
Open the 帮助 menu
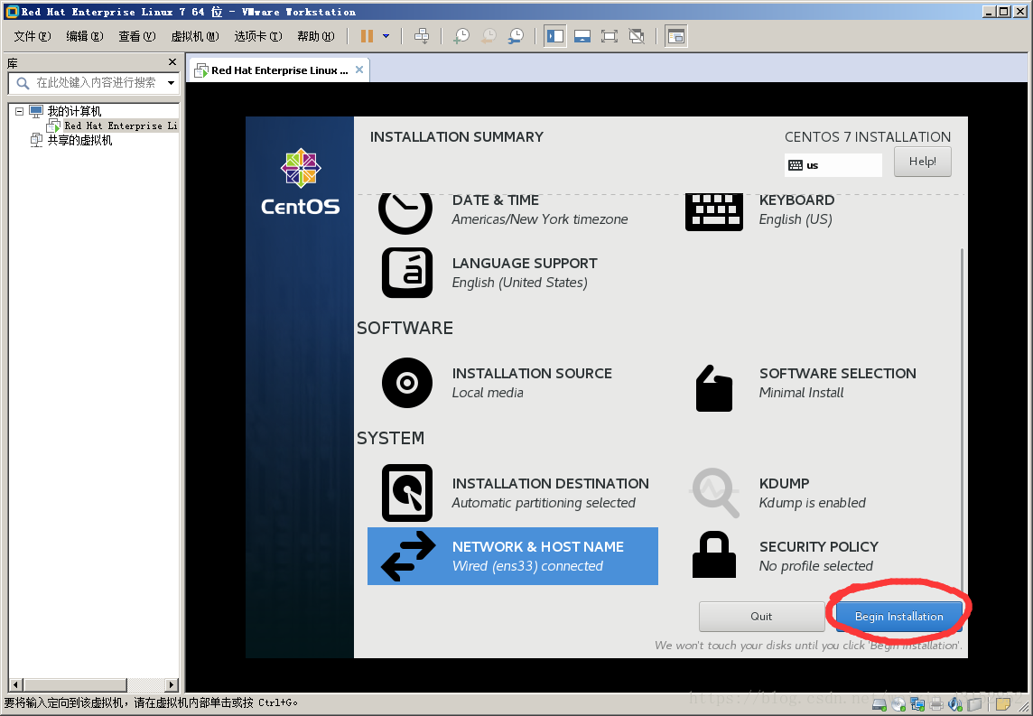315,36
